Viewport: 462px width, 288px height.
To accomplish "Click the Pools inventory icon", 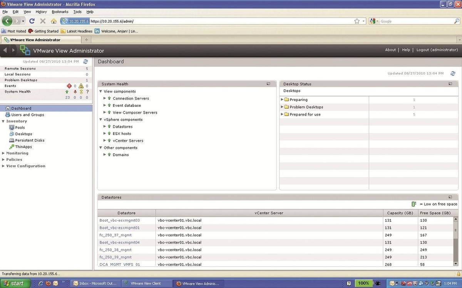I will [x=12, y=127].
